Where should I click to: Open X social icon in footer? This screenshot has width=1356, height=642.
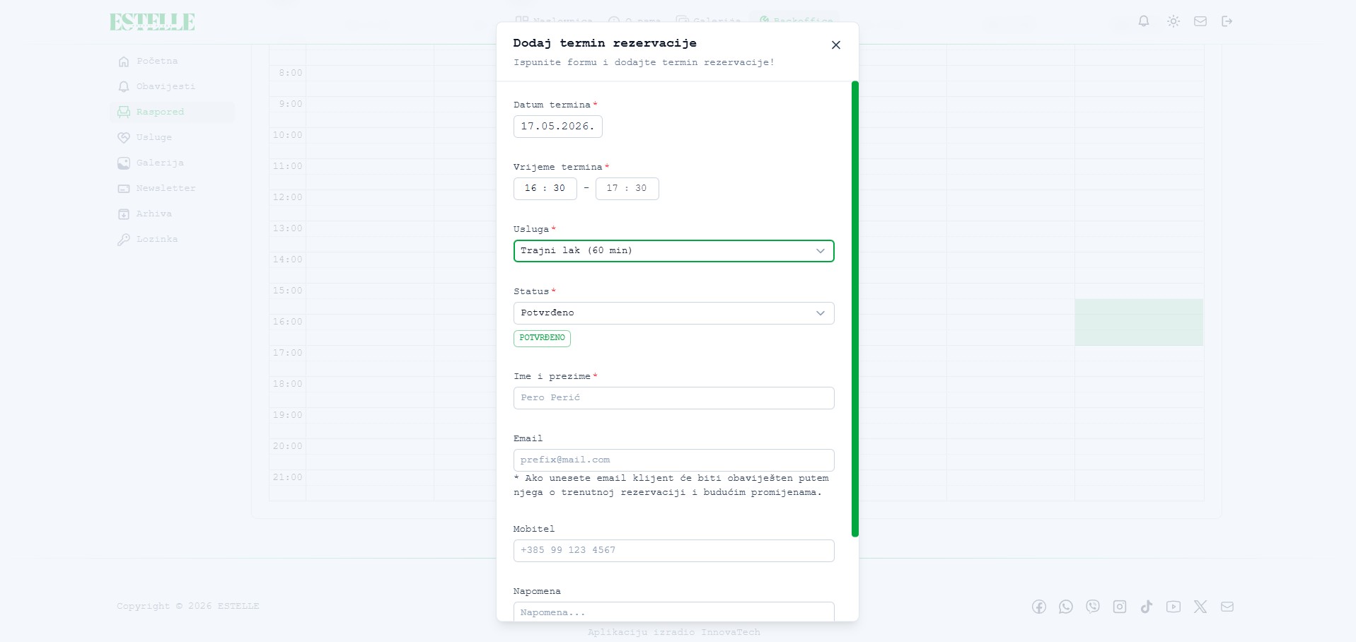(1200, 607)
